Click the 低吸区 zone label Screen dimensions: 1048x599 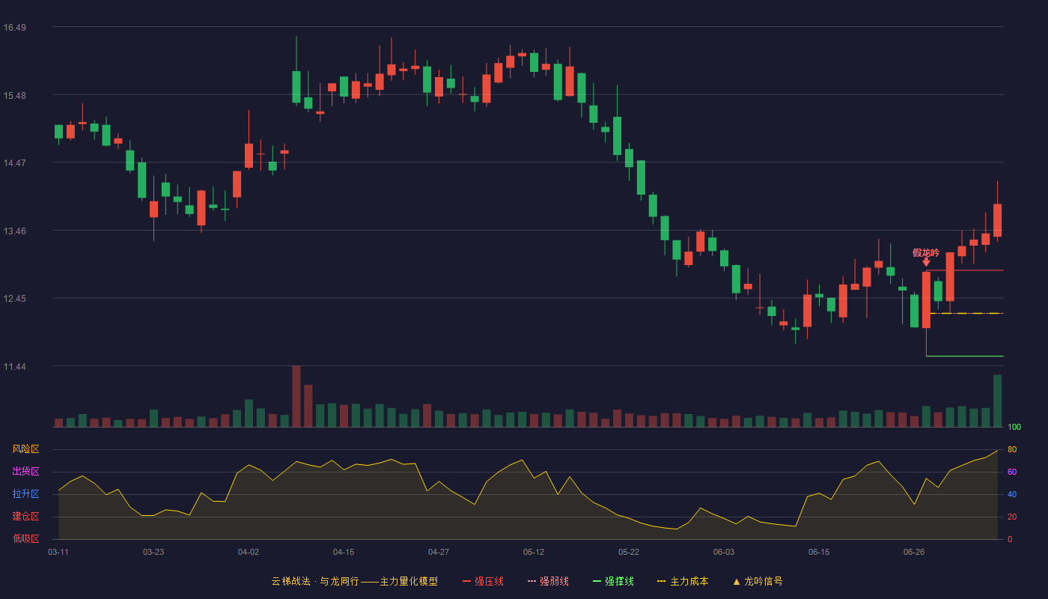coord(25,538)
